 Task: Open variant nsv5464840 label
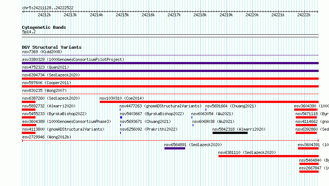[314, 160]
